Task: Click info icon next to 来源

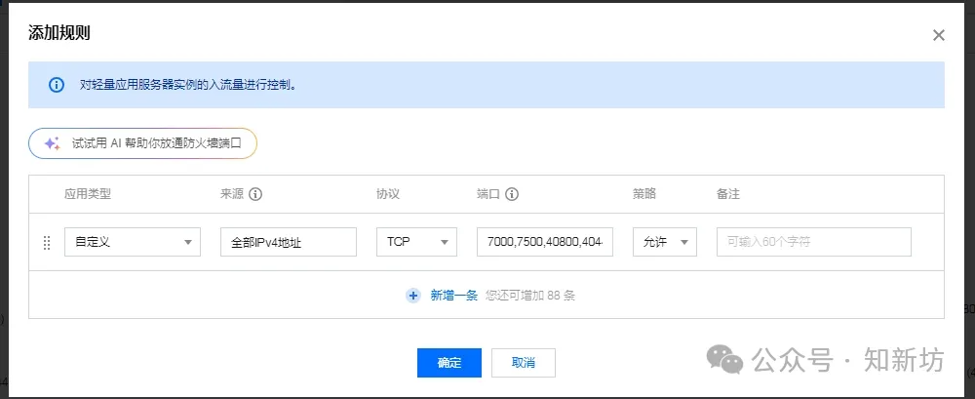Action: click(254, 194)
